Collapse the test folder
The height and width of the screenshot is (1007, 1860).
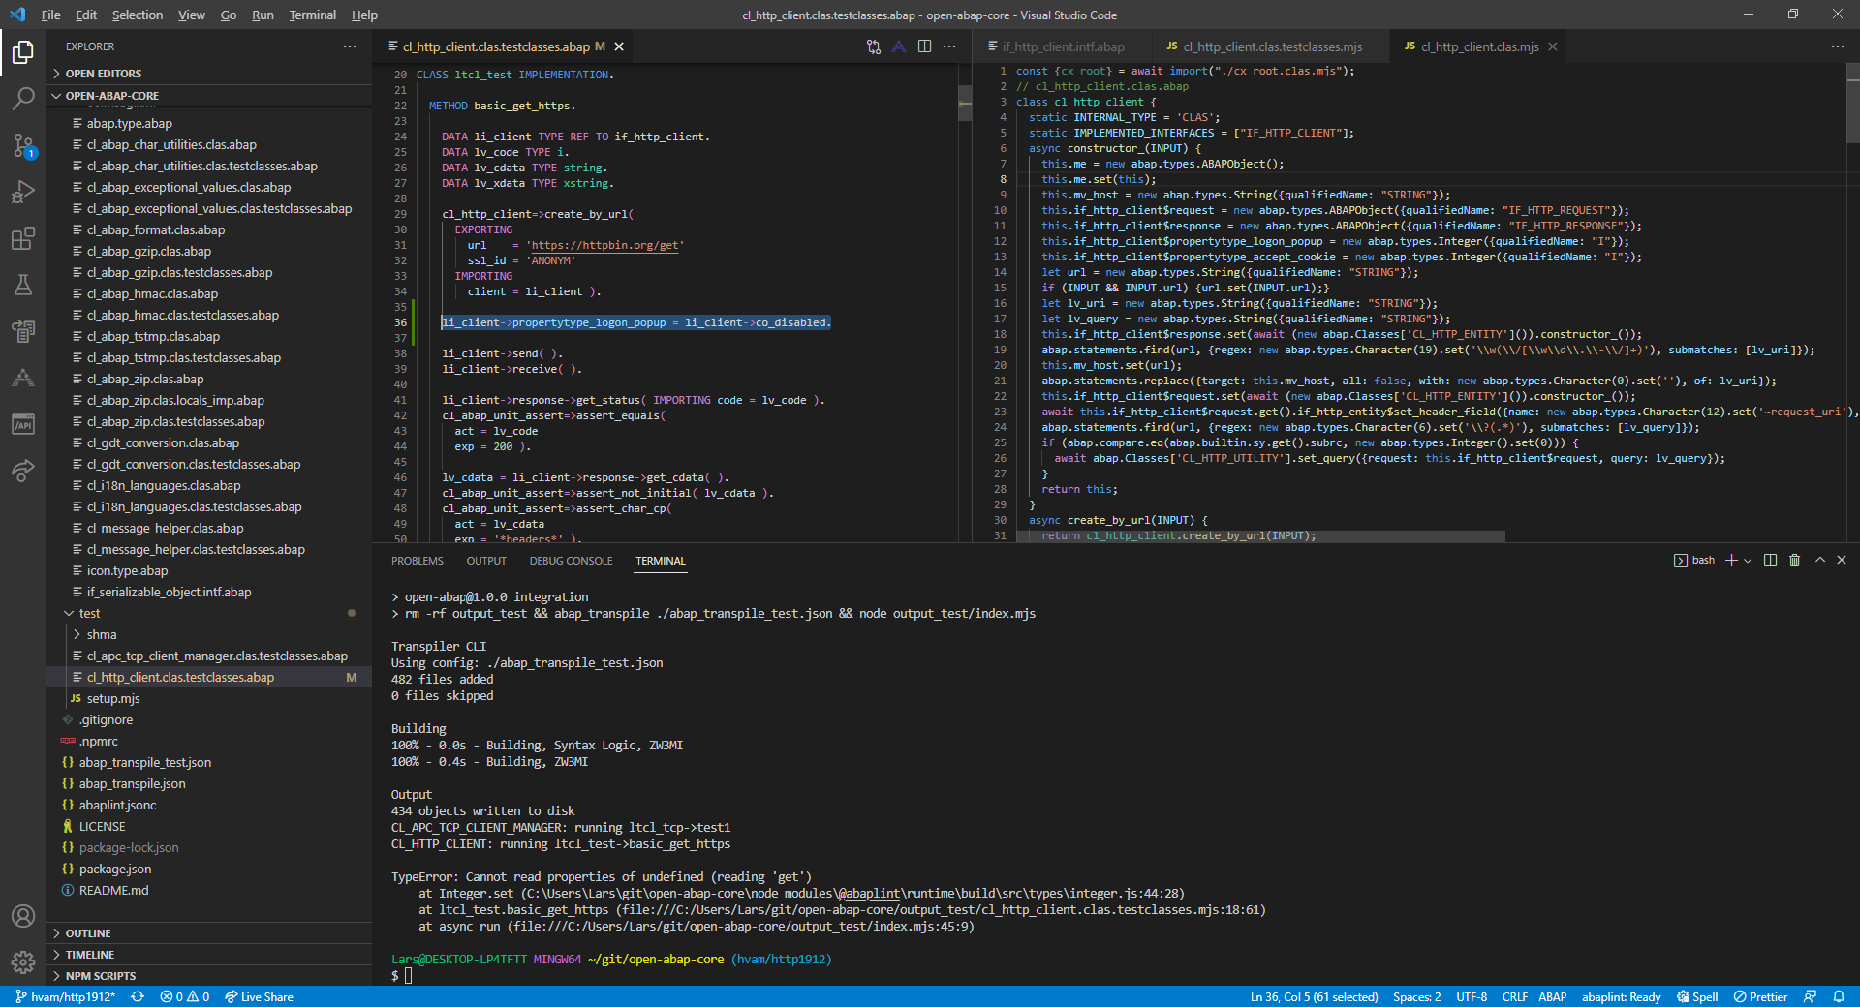point(89,613)
